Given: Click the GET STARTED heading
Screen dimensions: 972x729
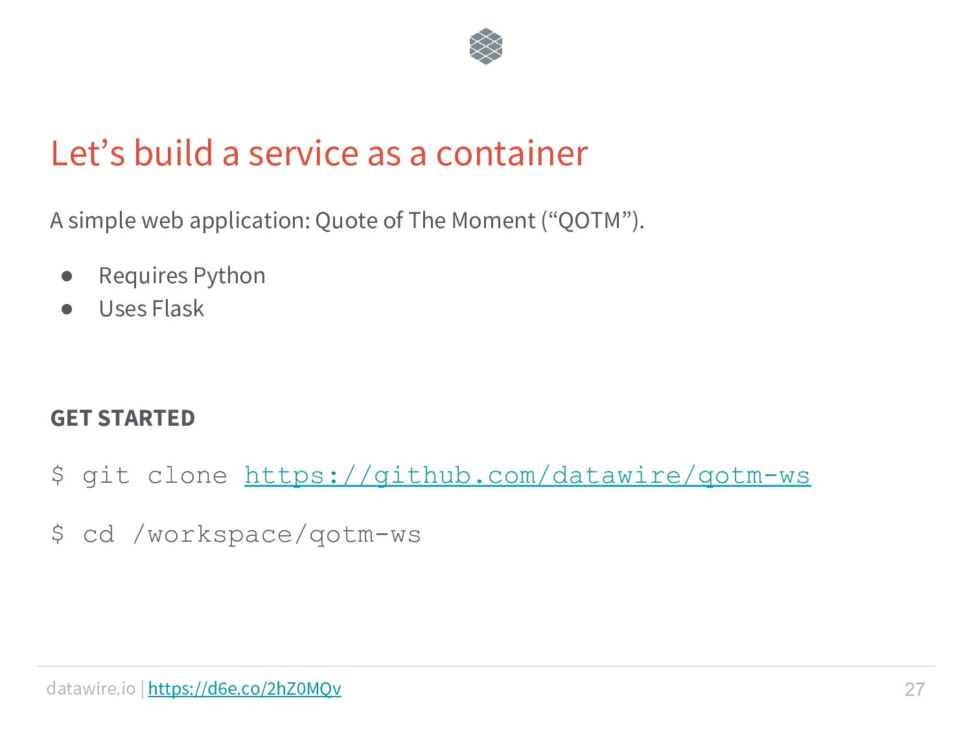Looking at the screenshot, I should 122,418.
